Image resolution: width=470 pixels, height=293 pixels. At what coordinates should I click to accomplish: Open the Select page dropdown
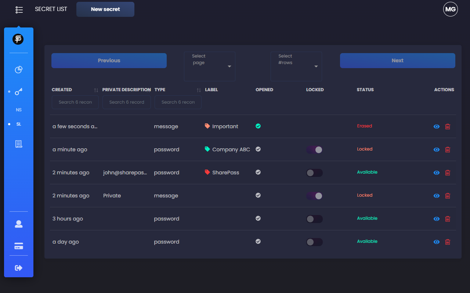[x=210, y=66]
